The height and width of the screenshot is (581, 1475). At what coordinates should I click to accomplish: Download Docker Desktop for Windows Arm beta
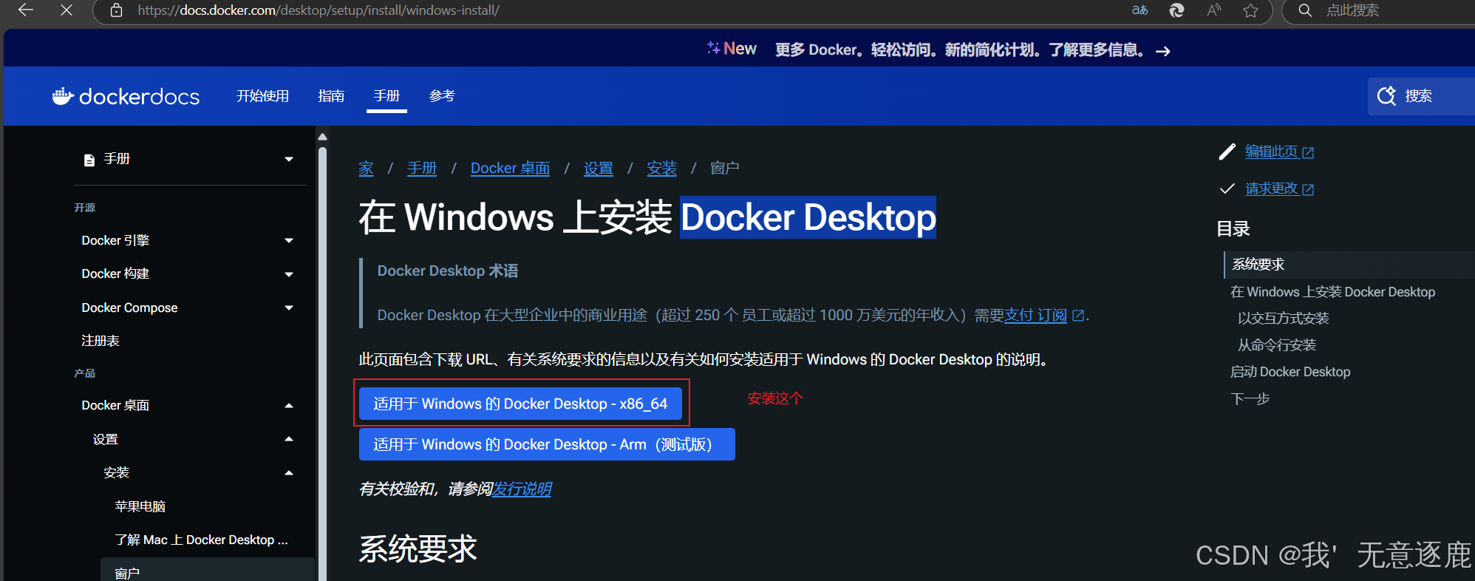coord(547,444)
